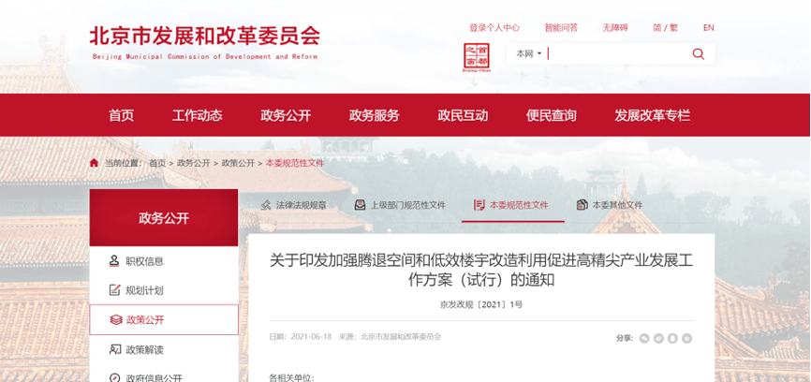The height and width of the screenshot is (382, 811).
Task: Click the 本委其他文件 tab icon
Action: tap(582, 205)
